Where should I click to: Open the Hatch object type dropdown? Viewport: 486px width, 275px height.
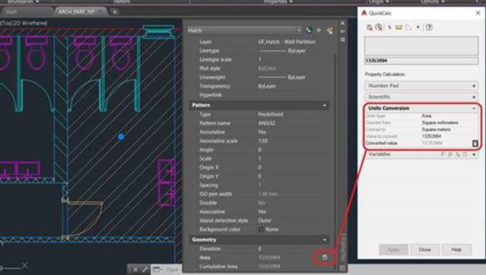299,31
